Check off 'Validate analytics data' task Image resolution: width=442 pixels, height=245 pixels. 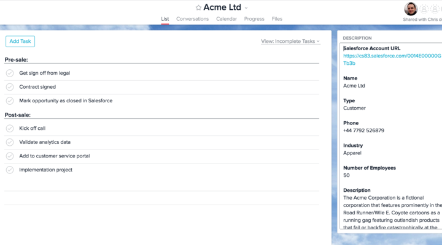(10, 142)
